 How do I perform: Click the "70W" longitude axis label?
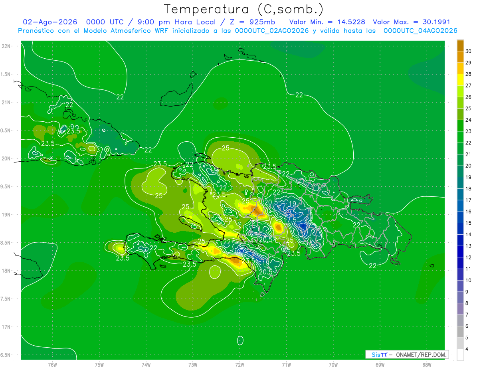click(333, 365)
